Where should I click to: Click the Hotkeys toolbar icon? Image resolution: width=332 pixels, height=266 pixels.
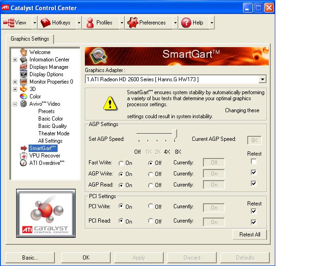tap(45, 23)
